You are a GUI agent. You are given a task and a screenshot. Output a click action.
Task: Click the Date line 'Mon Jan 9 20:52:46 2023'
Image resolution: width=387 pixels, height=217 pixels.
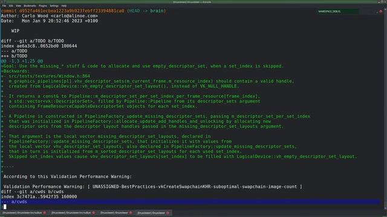pos(50,21)
